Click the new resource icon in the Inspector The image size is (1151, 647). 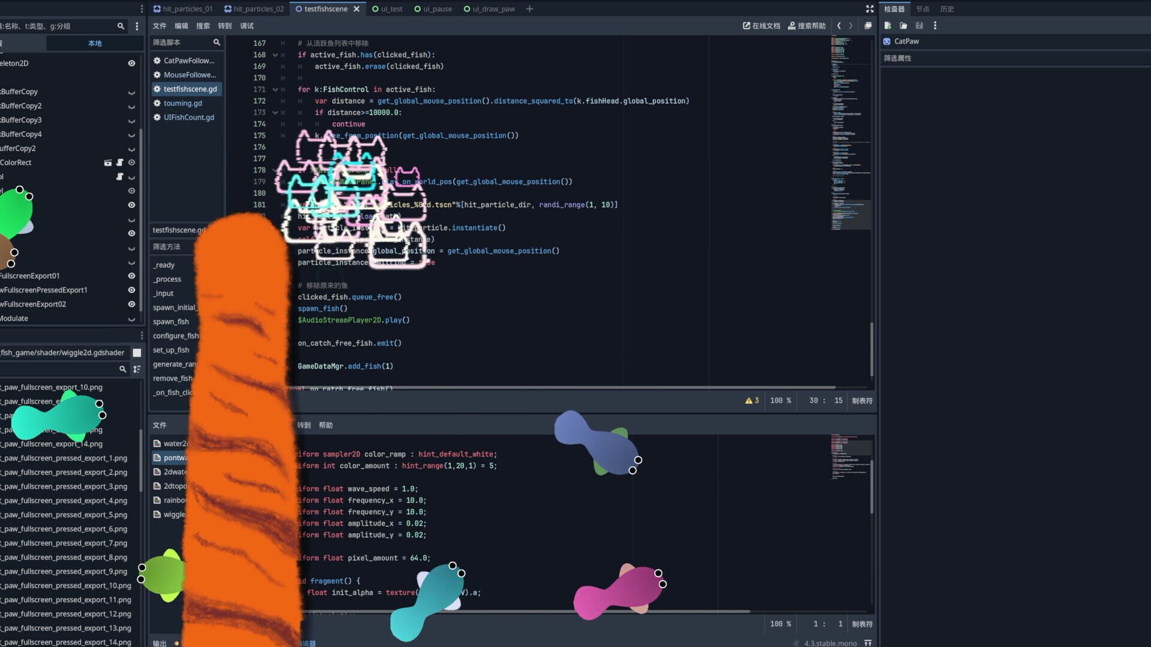887,26
